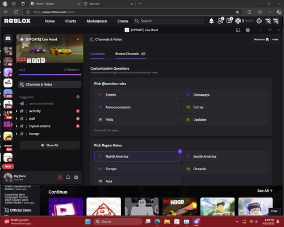
Task: Open the Chat button
Action: 274,211
